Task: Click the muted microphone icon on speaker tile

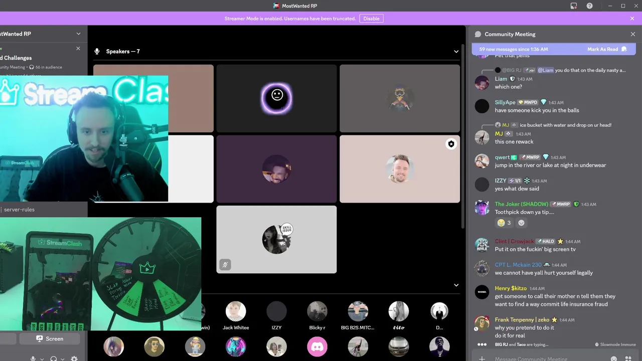Action: click(x=225, y=265)
